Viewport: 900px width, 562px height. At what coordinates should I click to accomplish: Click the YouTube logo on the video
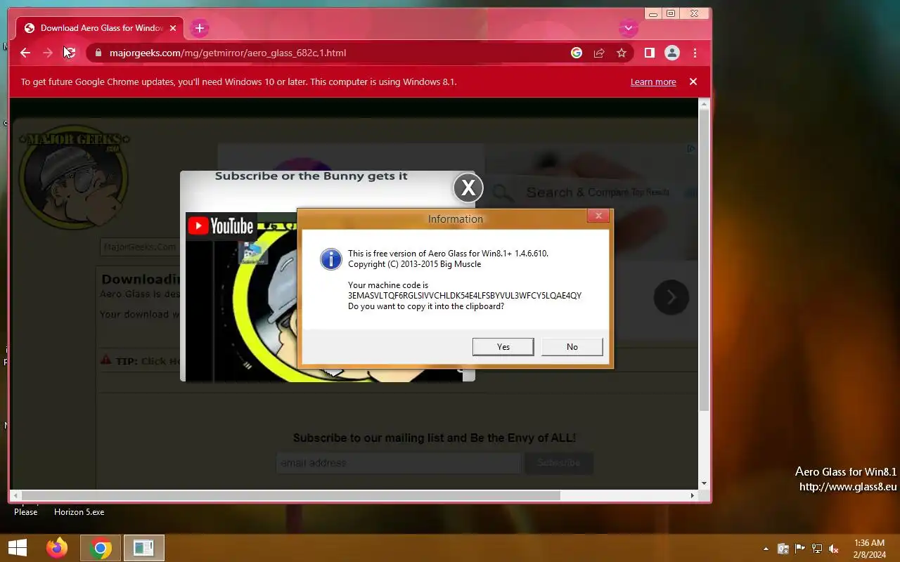221,226
